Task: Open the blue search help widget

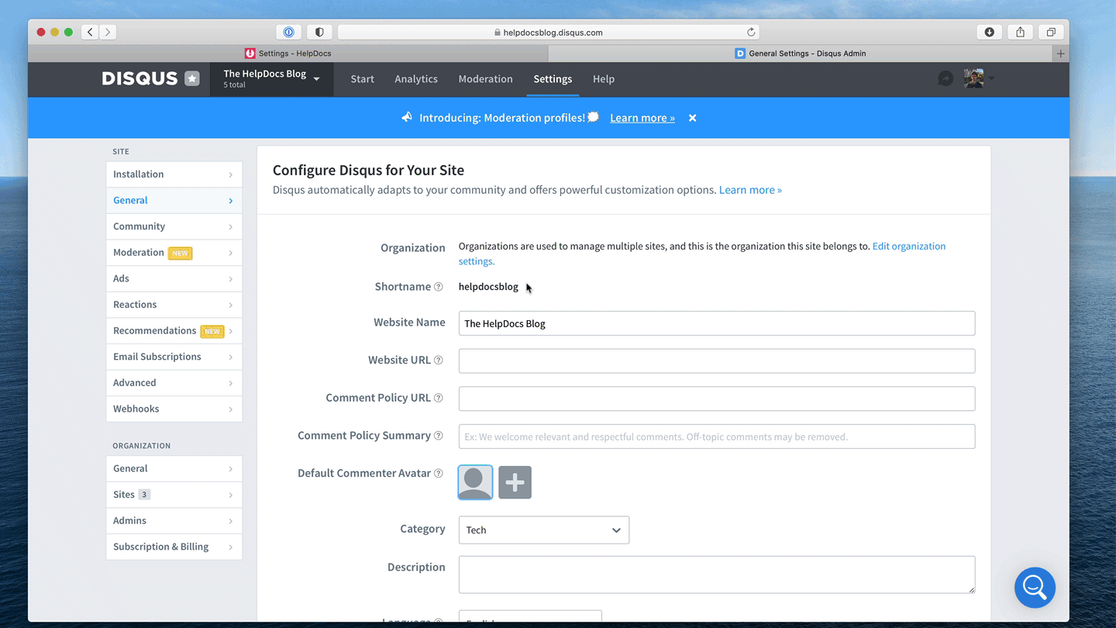Action: pos(1035,588)
